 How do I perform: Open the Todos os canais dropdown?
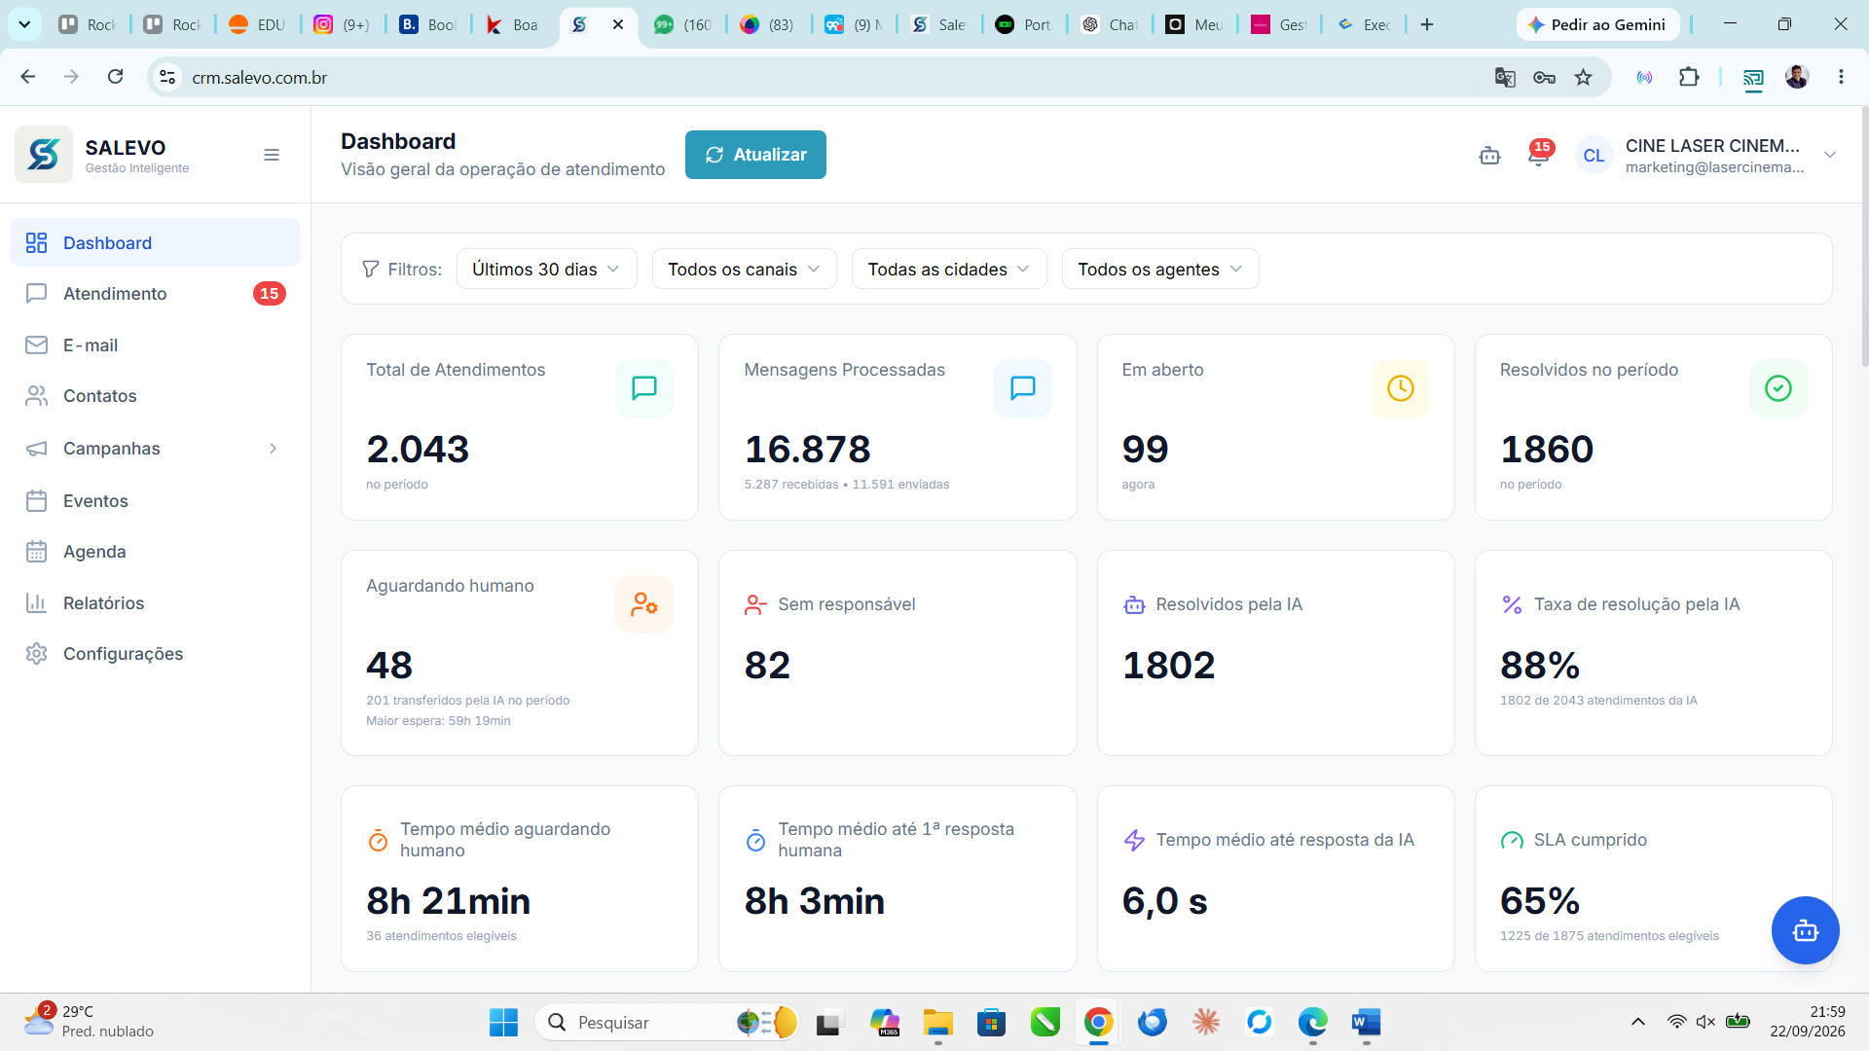744,269
